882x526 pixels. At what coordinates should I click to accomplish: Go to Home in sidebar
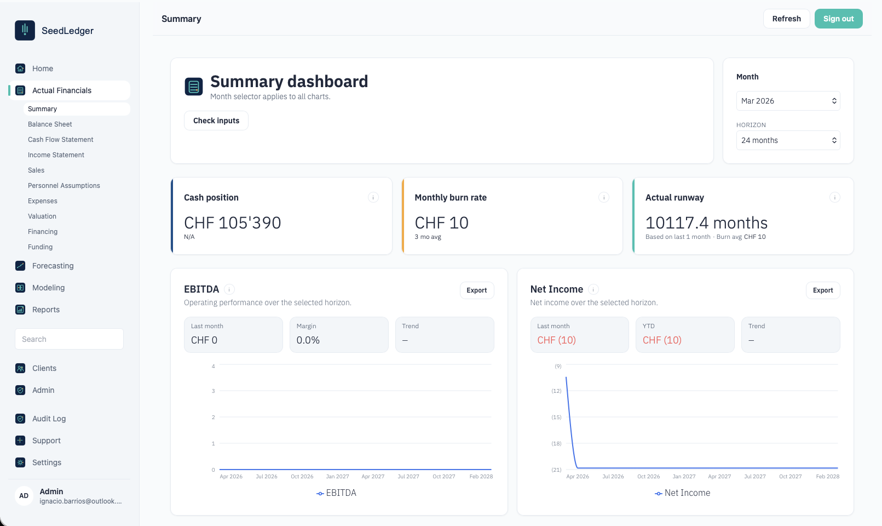point(70,68)
